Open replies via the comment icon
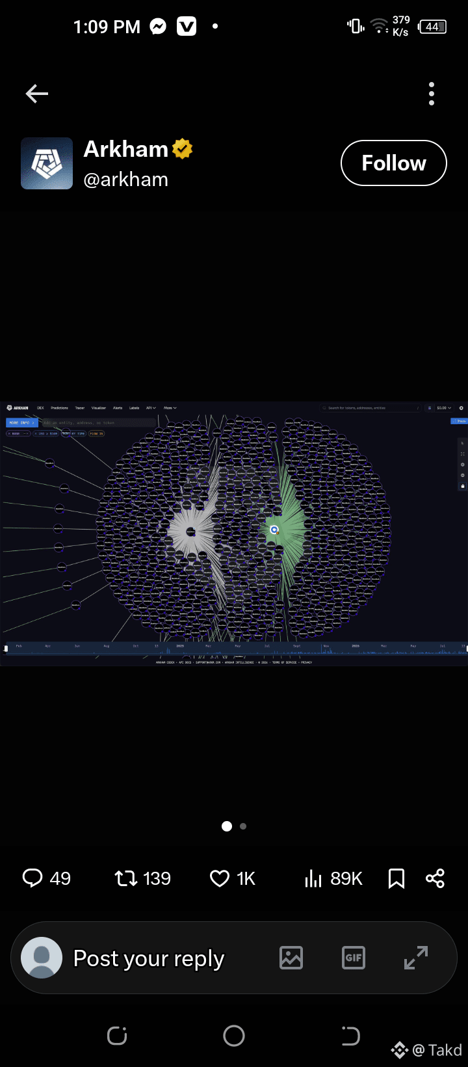Screen dimensions: 468x1067 [32, 878]
